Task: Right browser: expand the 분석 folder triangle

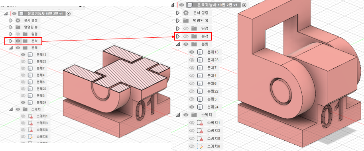Action: tap(178, 36)
